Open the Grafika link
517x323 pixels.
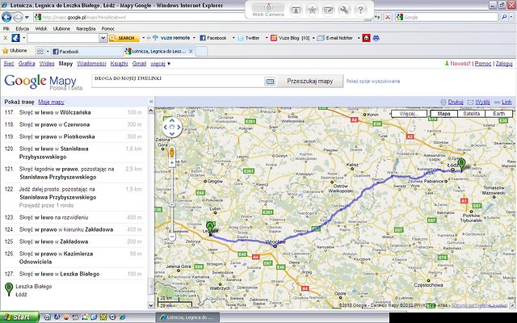point(27,64)
